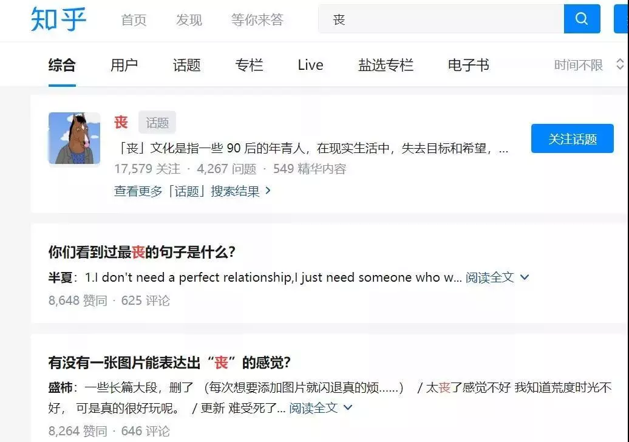This screenshot has height=442, width=629.
Task: Switch to the 话题 tab
Action: click(x=186, y=64)
